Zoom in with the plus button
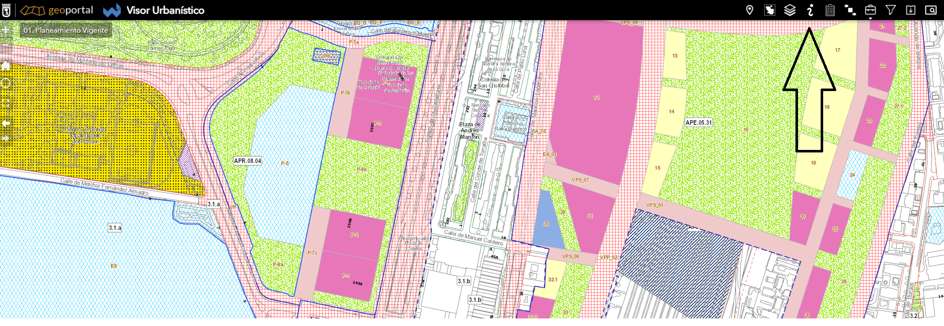 click(6, 30)
